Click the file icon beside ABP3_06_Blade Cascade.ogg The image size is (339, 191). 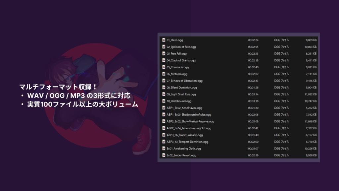point(164,135)
